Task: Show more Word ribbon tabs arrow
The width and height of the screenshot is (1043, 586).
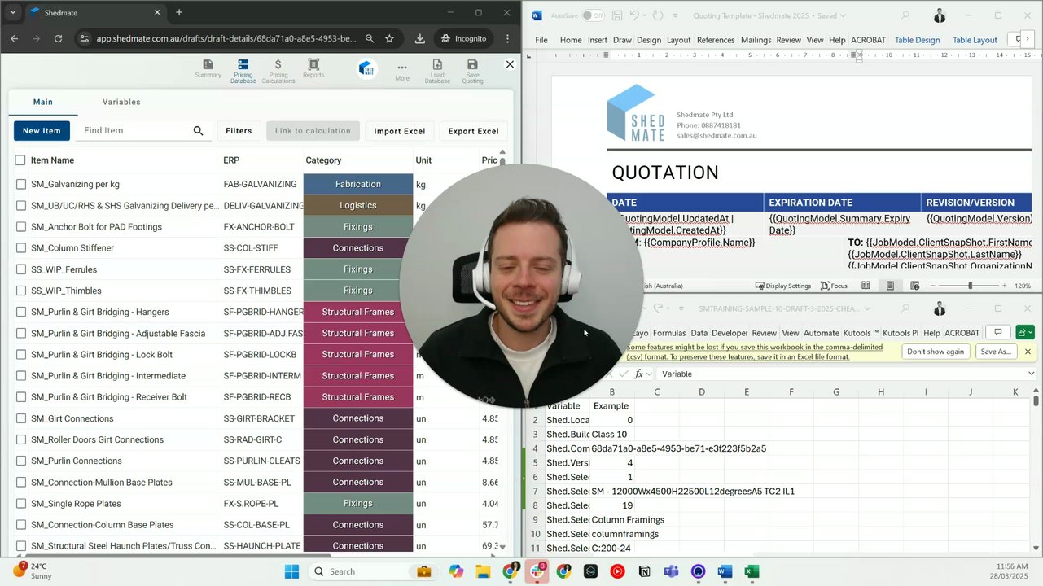Action: [x=1028, y=39]
